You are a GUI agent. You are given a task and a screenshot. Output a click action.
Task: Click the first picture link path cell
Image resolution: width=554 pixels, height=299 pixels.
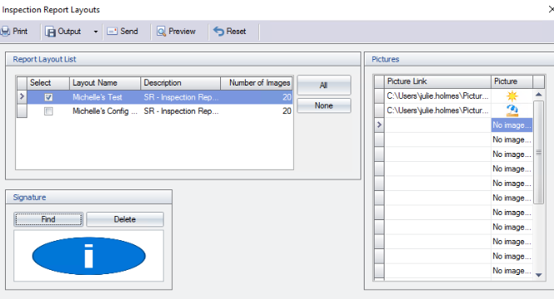(438, 96)
